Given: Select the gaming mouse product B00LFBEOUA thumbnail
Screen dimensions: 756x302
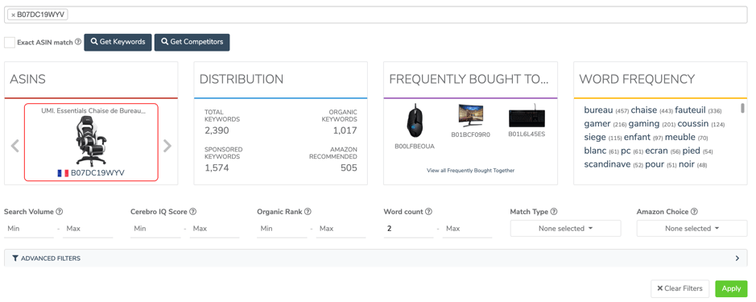Looking at the screenshot, I should click(x=414, y=121).
